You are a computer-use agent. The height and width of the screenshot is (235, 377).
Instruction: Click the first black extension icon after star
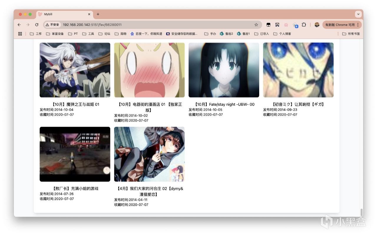pos(268,25)
